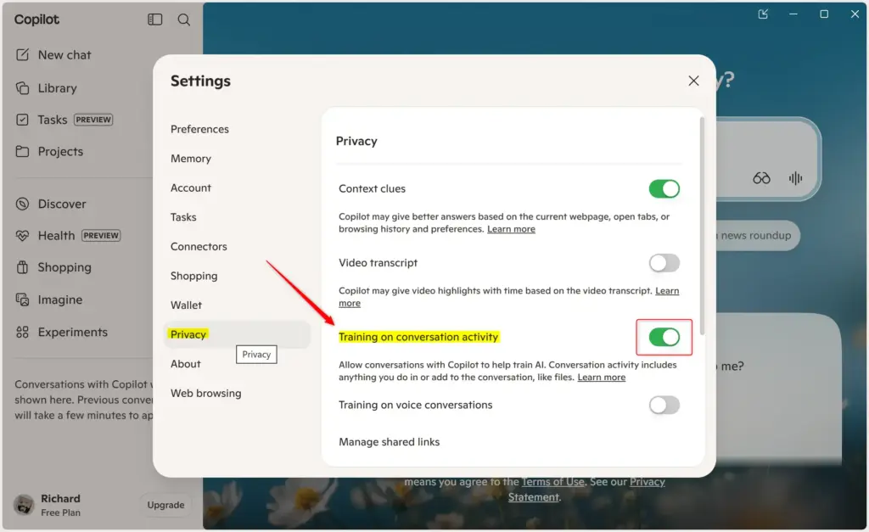This screenshot has height=532, width=869.
Task: Minimize the Copilot window
Action: [x=793, y=14]
